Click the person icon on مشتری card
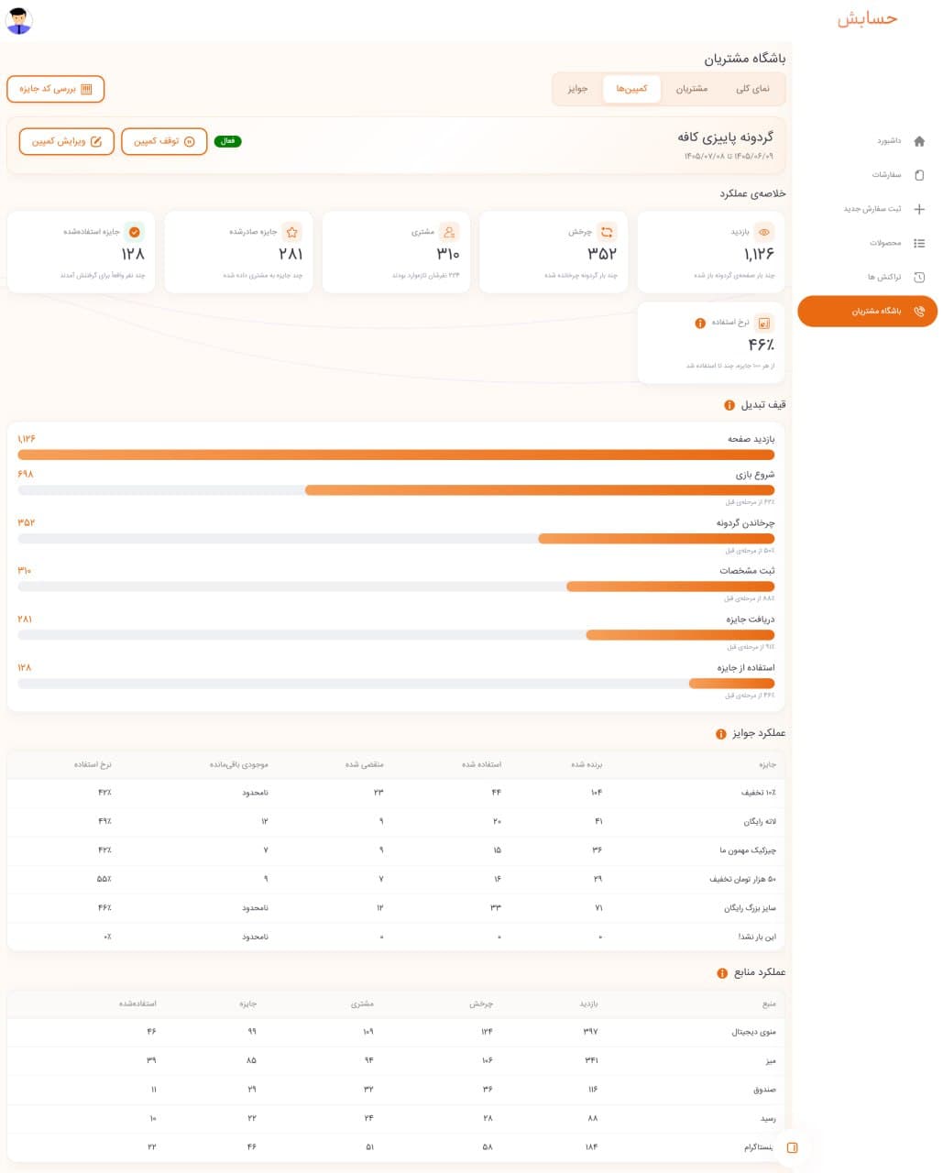This screenshot has width=943, height=1173. coord(449,232)
